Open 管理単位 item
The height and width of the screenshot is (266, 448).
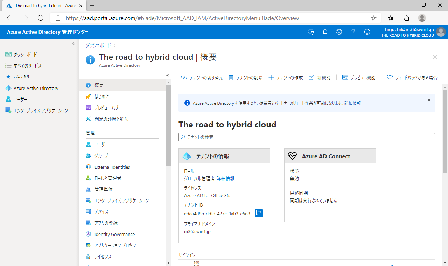[x=122, y=189]
